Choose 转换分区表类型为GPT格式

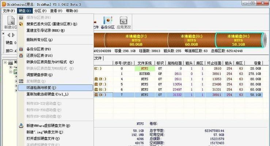click(56, 62)
